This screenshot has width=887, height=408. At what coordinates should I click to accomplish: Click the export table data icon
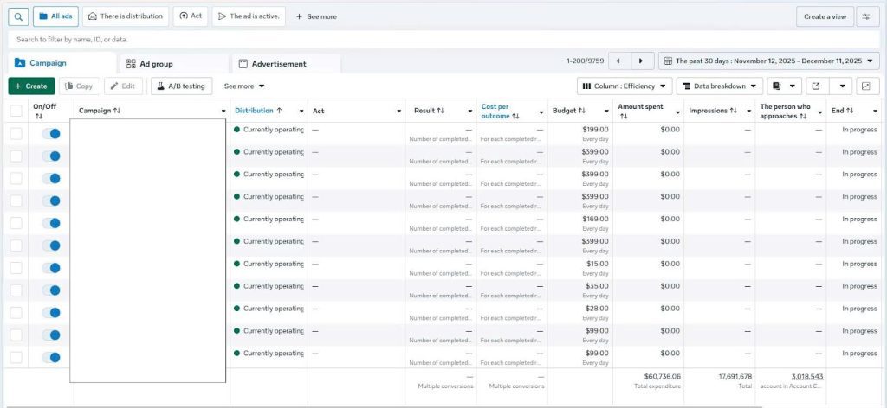(x=816, y=86)
